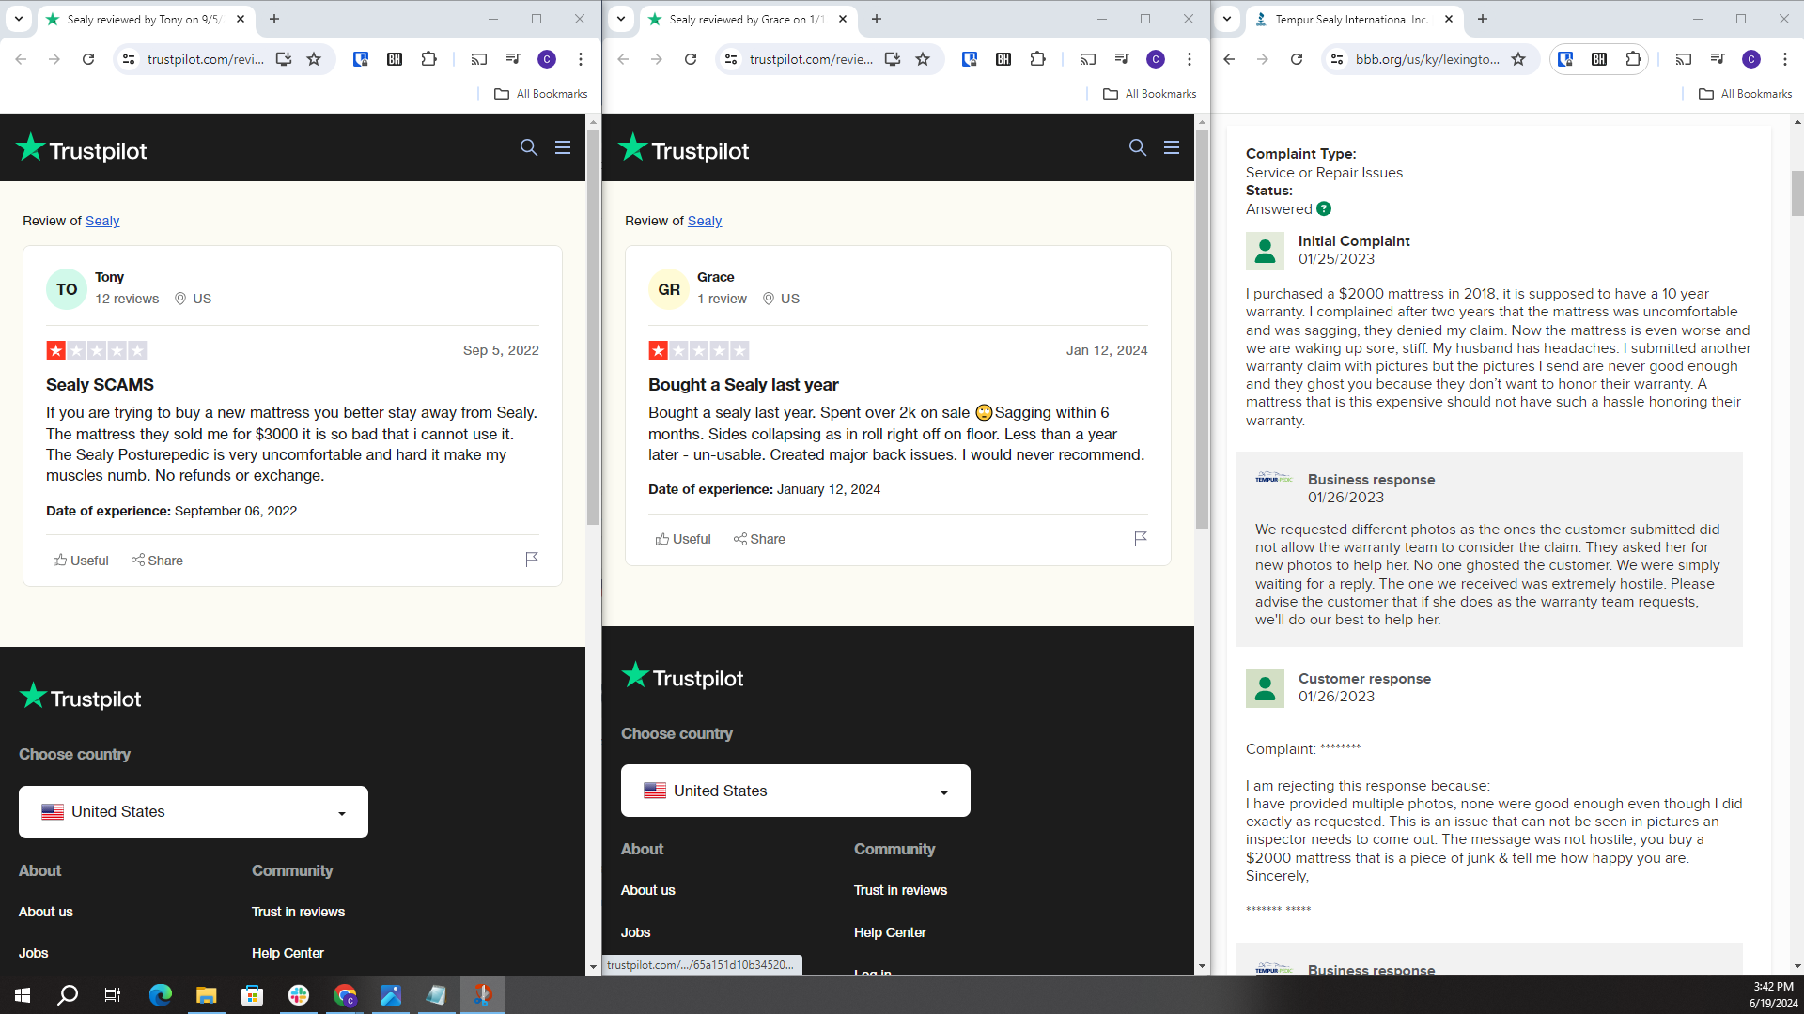Open hamburger menu in Tony review window
This screenshot has width=1804, height=1014.
coord(563,147)
